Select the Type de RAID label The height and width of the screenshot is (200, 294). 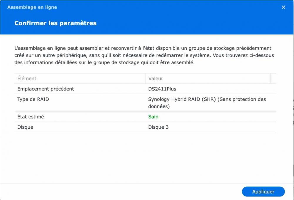[x=33, y=99]
